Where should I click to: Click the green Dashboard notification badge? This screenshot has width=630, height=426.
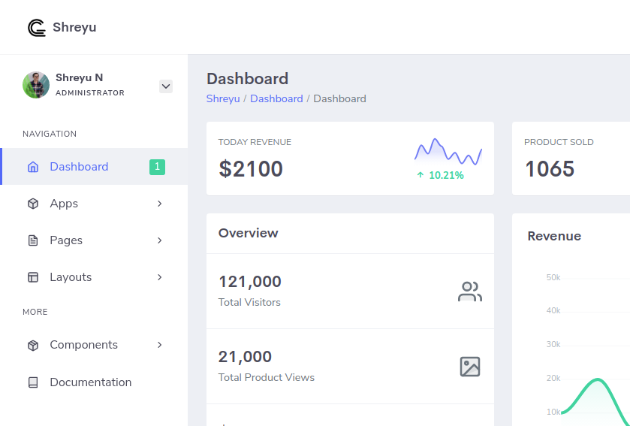(x=157, y=167)
